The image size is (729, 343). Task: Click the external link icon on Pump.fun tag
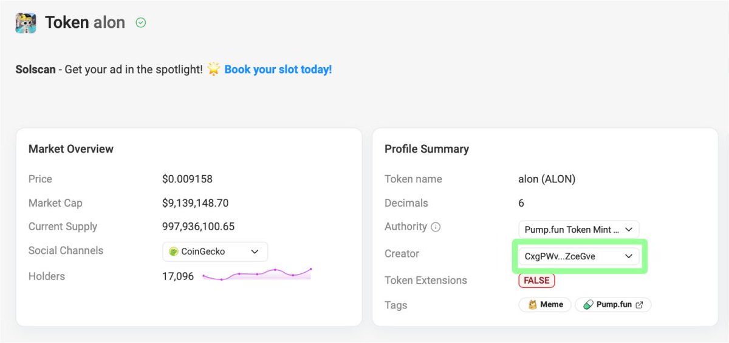[x=639, y=305]
